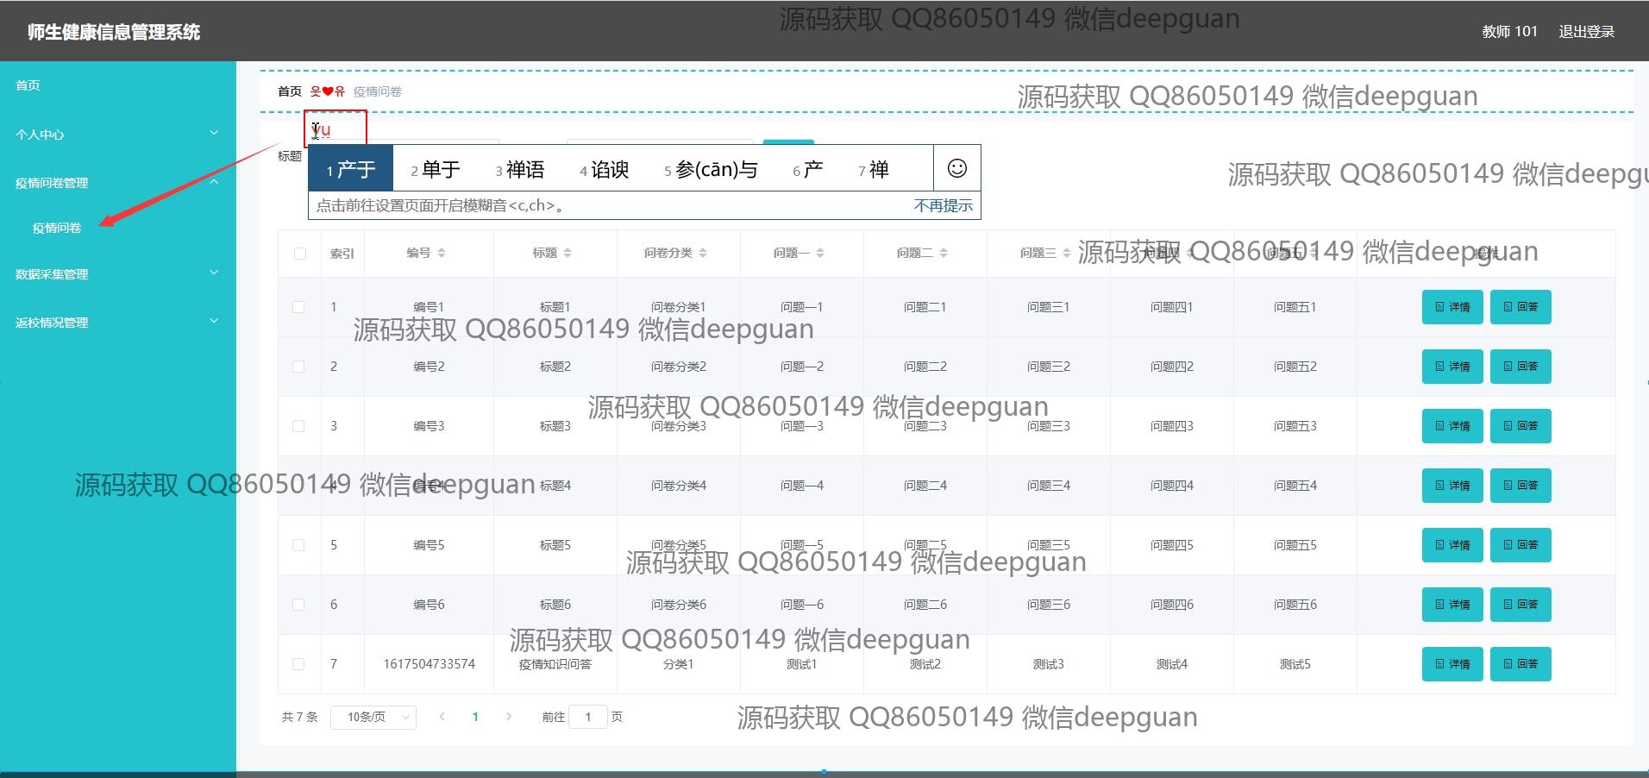Click 回答 in row 编号5
Screen dimensions: 1649x778
click(x=1520, y=545)
